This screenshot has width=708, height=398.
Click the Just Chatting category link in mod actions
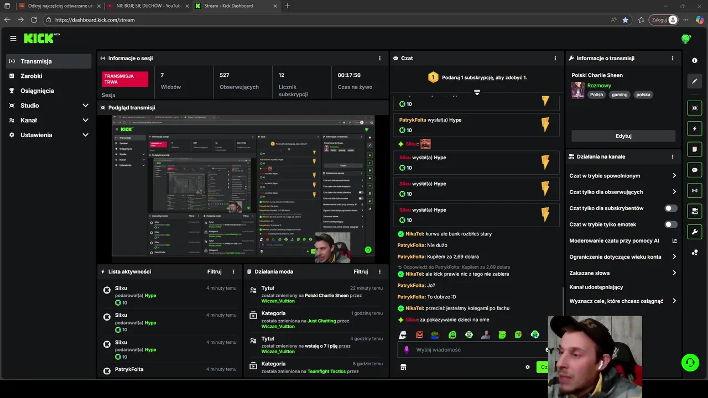[322, 321]
